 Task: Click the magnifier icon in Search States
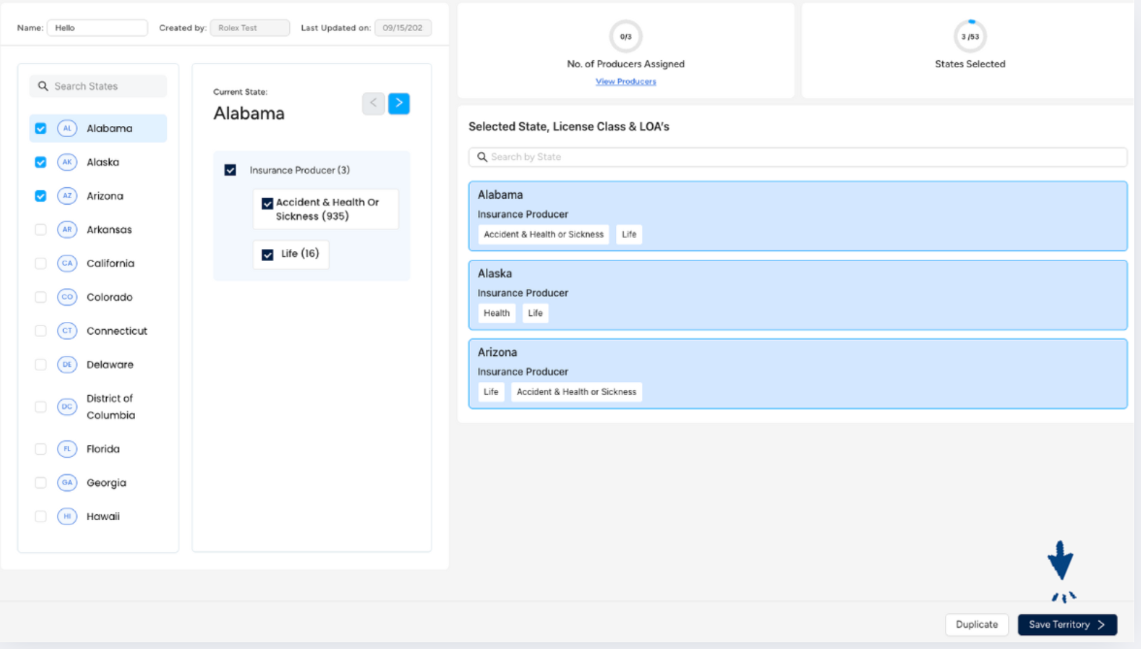coord(44,86)
